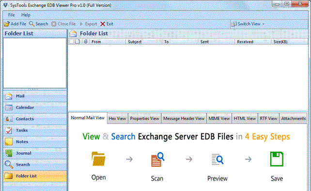Click the green Save floppy icon
Image resolution: width=311 pixels, height=191 pixels.
(x=277, y=159)
